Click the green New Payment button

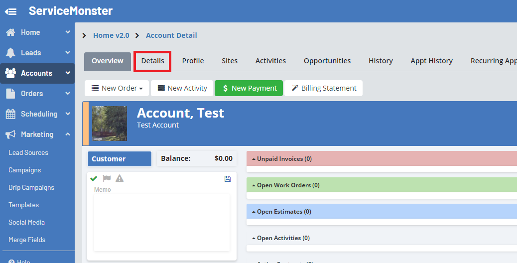[x=249, y=88]
